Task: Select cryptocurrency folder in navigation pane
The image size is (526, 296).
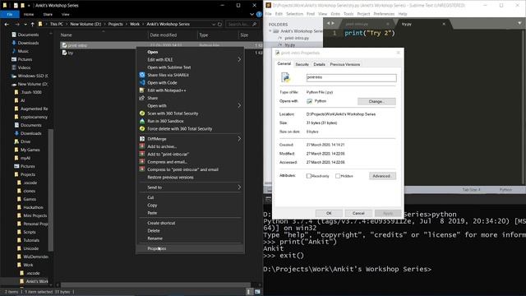Action: click(34, 117)
